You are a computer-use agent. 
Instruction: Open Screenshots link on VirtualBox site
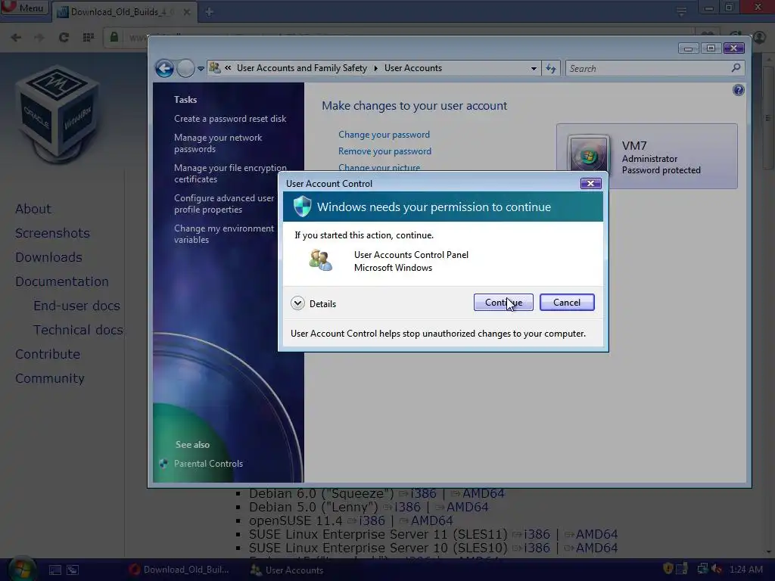coord(52,233)
